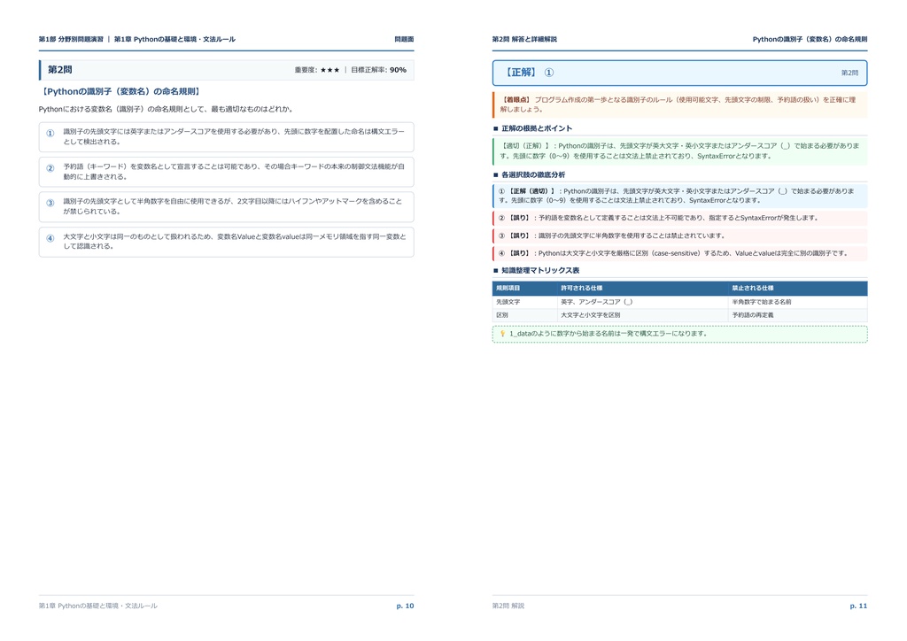907x641 pixels.
Task: Click the p. 11 page number
Action: point(858,606)
